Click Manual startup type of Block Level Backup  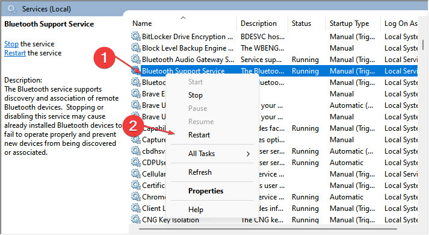pos(341,48)
